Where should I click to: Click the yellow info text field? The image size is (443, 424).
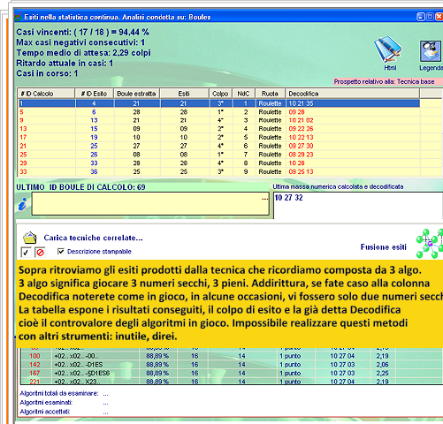150,204
